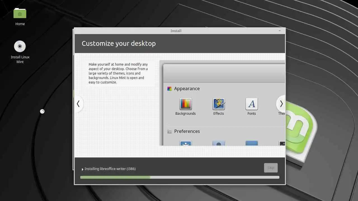Go to the previous slide arrow
This screenshot has width=358, height=201.
tap(78, 104)
